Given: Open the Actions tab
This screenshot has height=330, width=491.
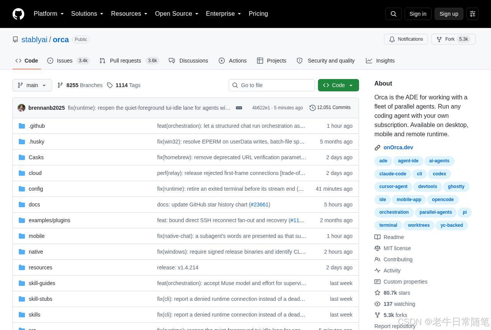Looking at the screenshot, I should (x=233, y=61).
